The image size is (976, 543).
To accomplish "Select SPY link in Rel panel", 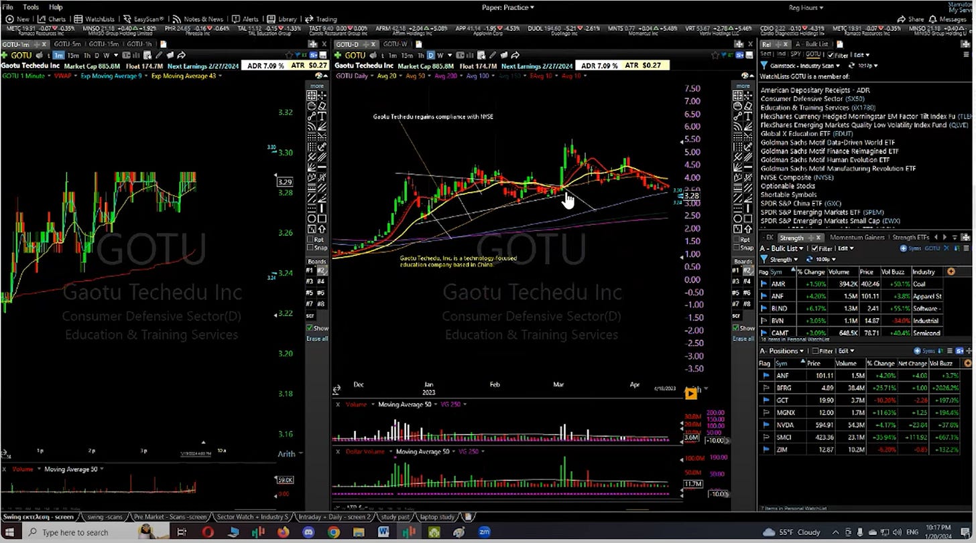I will coord(796,54).
